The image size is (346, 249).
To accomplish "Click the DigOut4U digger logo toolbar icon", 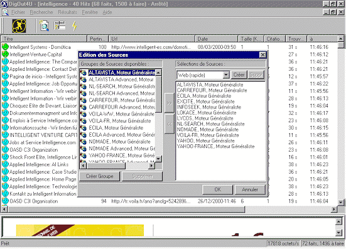I will 19,26.
